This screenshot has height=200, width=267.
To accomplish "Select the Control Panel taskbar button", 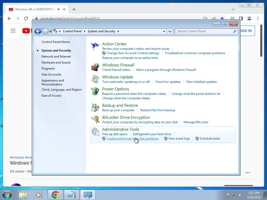I will tap(88, 195).
